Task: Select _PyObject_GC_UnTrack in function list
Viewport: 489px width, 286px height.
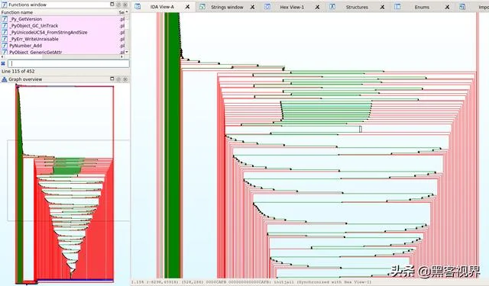Action: tap(34, 26)
